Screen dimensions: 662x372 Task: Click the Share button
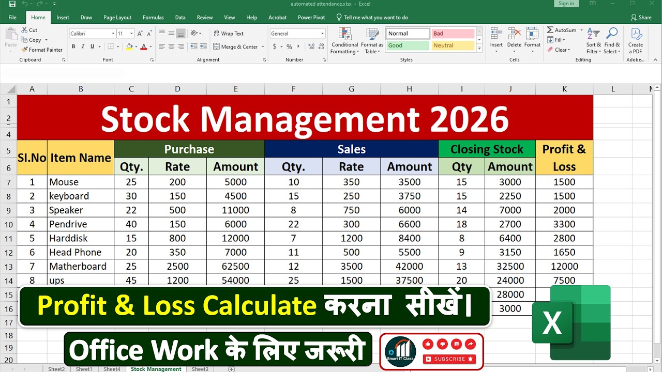(x=641, y=18)
